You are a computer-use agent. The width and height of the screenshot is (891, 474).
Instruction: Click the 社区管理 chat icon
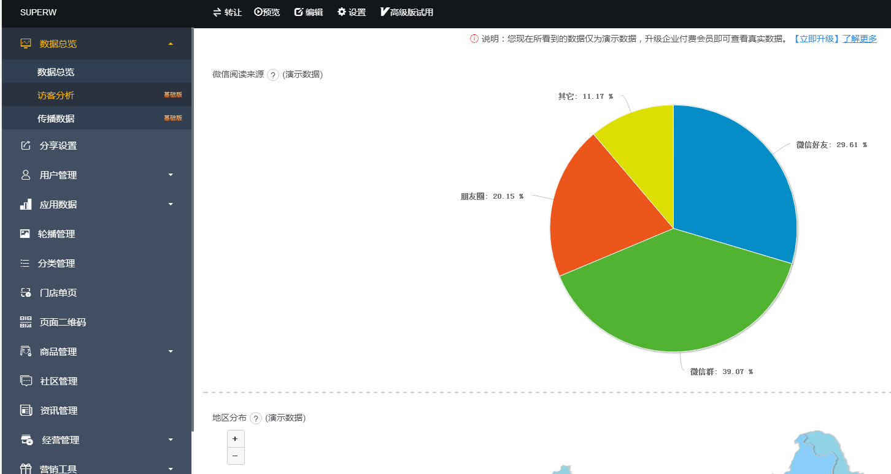pyautogui.click(x=26, y=381)
